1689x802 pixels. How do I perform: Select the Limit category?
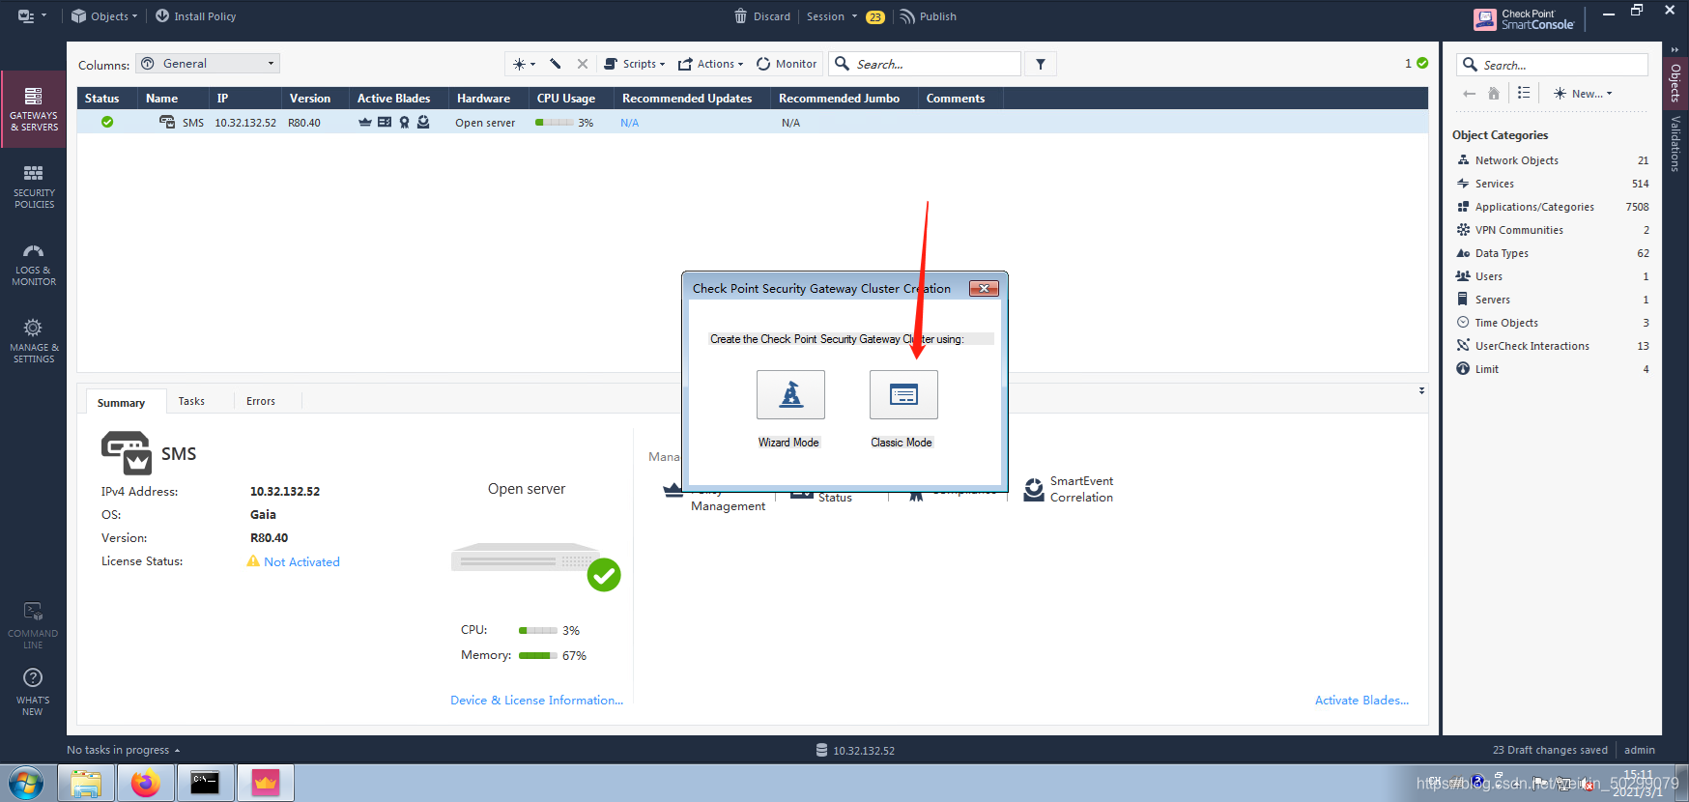click(1553, 369)
